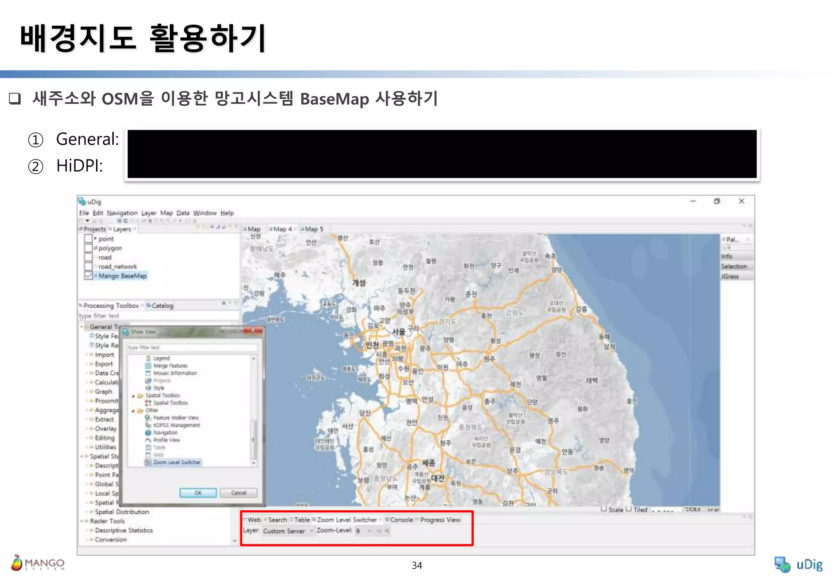834x577 pixels.
Task: Open the Navigation menu in menu bar
Action: tap(122, 213)
